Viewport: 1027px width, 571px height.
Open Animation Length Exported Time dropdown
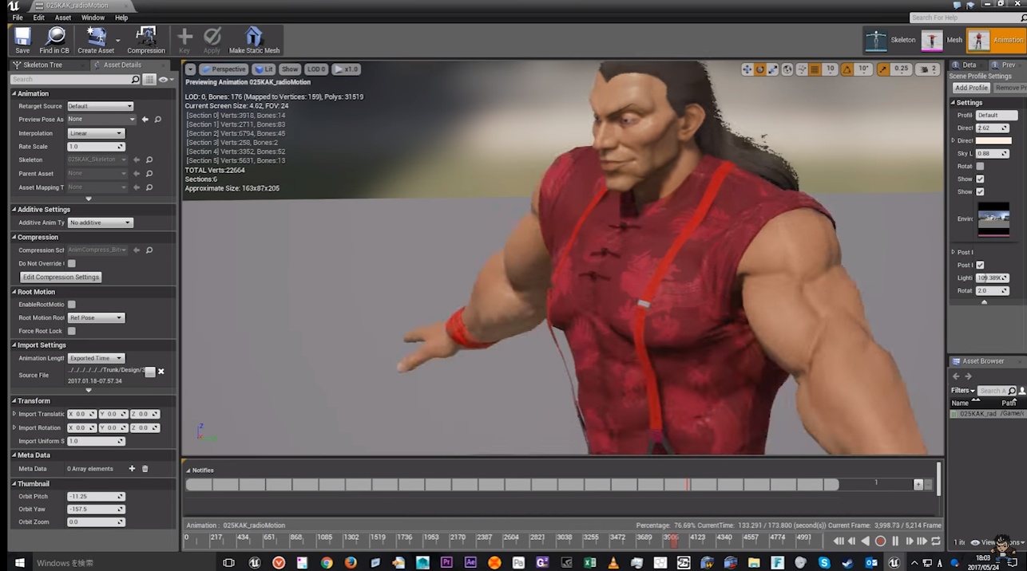[96, 358]
